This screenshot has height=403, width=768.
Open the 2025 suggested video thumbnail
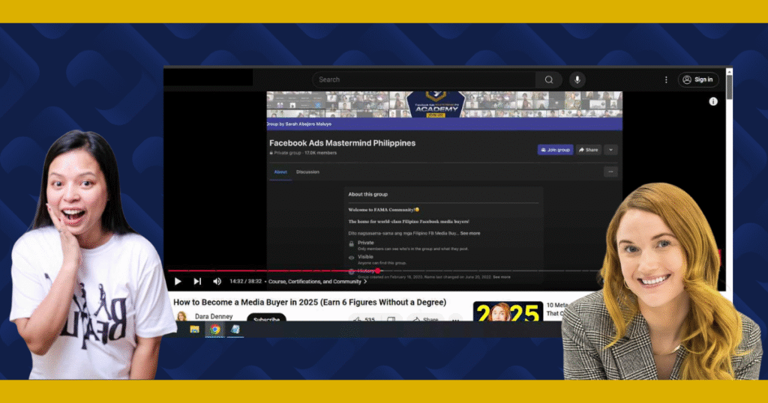pyautogui.click(x=508, y=312)
